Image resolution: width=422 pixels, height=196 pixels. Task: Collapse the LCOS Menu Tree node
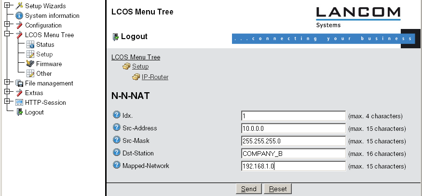tap(7, 34)
